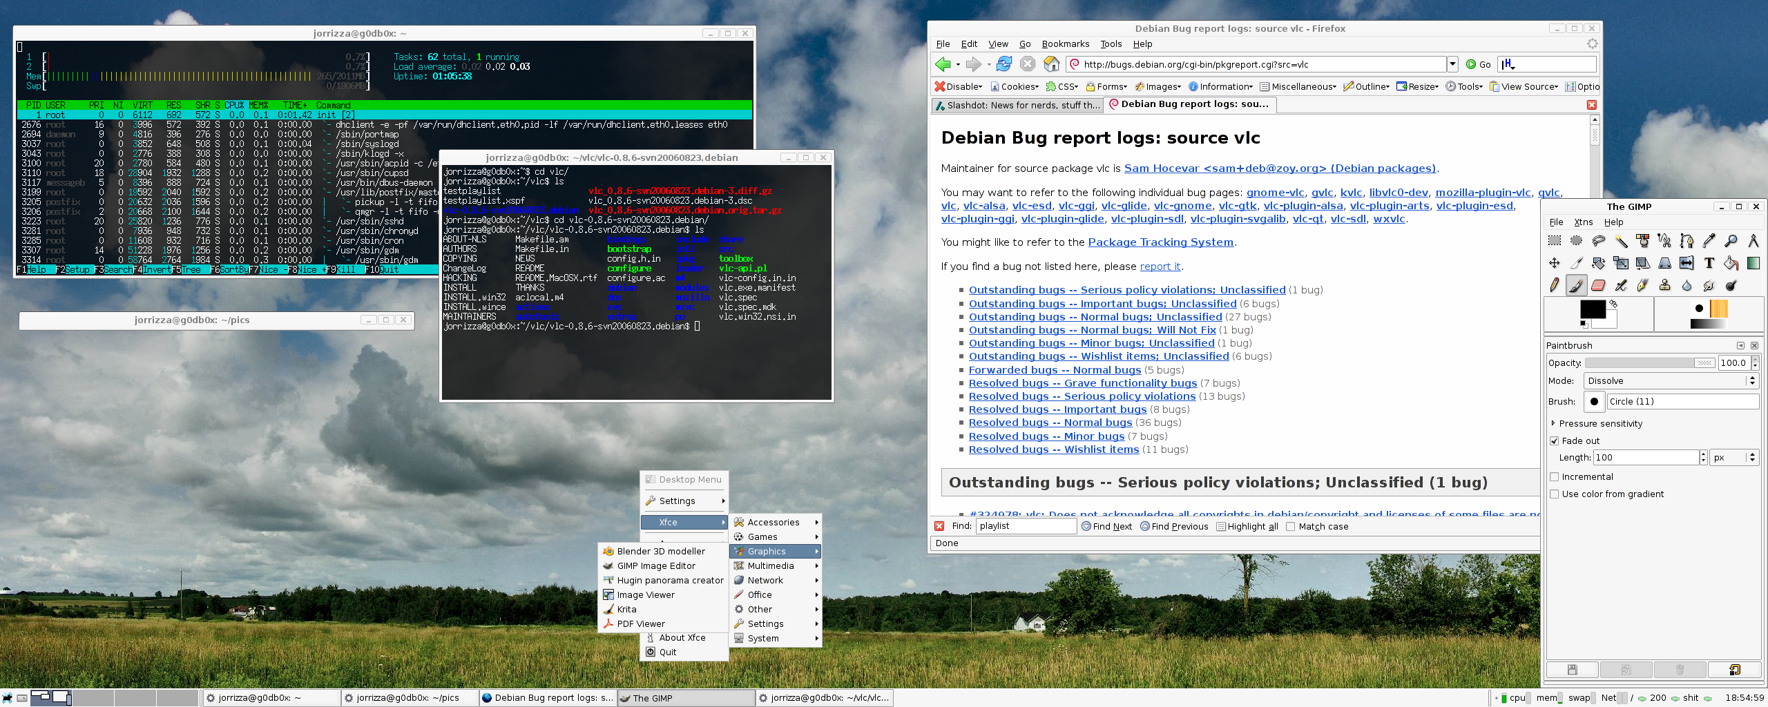
Task: Select the Free Select lasso tool
Action: click(1599, 241)
